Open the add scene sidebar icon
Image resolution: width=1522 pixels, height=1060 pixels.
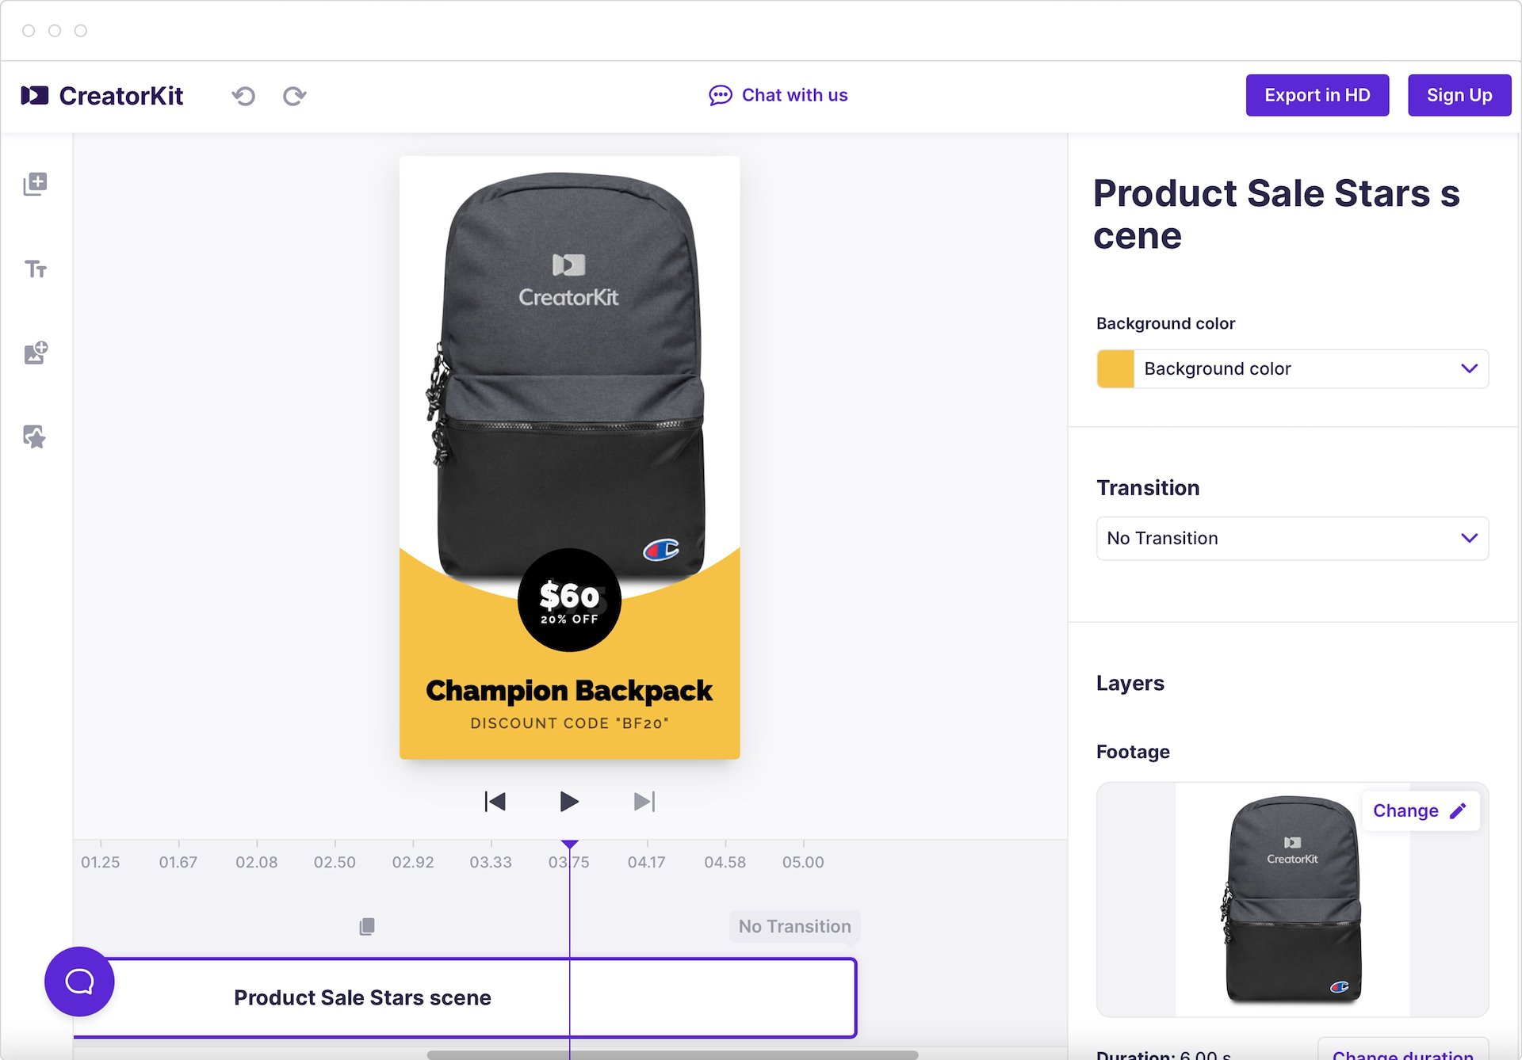tap(35, 184)
